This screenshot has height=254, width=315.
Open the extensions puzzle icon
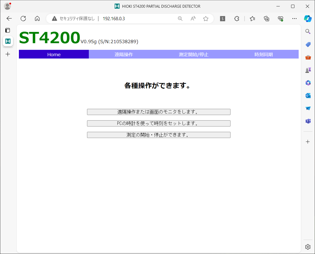237,19
